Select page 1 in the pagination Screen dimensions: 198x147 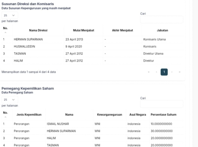[x=164, y=72]
